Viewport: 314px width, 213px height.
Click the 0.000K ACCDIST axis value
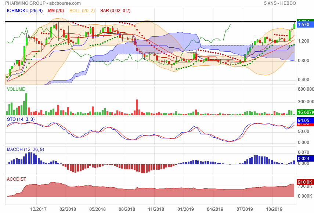305,196
